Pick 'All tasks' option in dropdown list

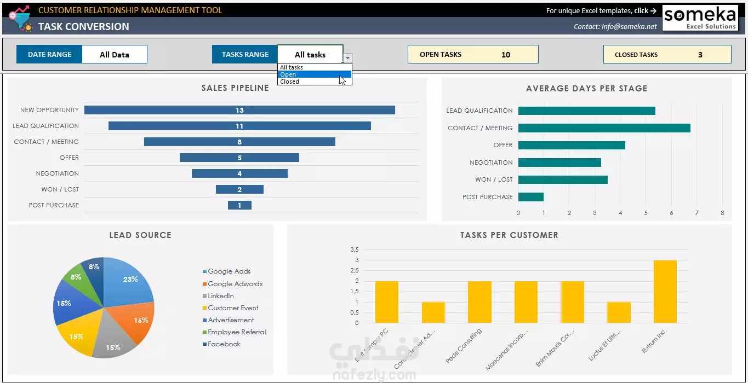pos(315,67)
